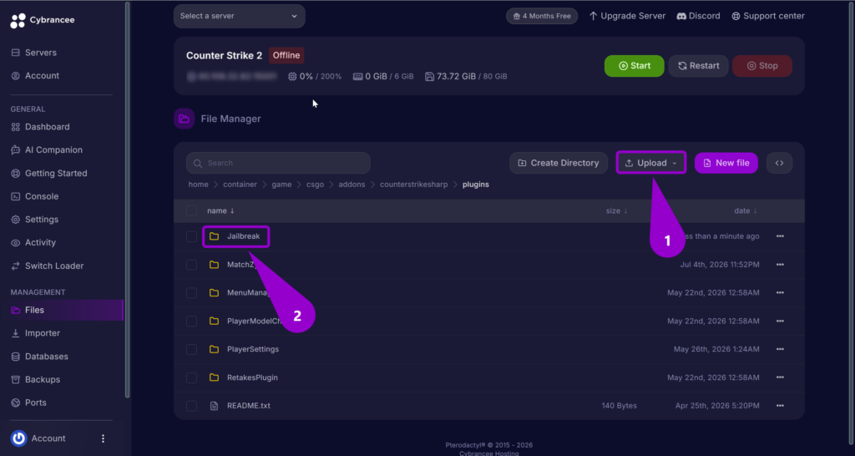855x456 pixels.
Task: Check the MatchZy folder checkbox
Action: tap(191, 265)
